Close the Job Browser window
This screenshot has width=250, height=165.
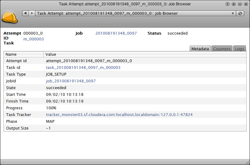(x=246, y=4)
